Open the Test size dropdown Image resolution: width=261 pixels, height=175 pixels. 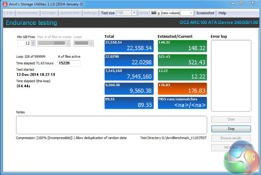tap(134, 13)
